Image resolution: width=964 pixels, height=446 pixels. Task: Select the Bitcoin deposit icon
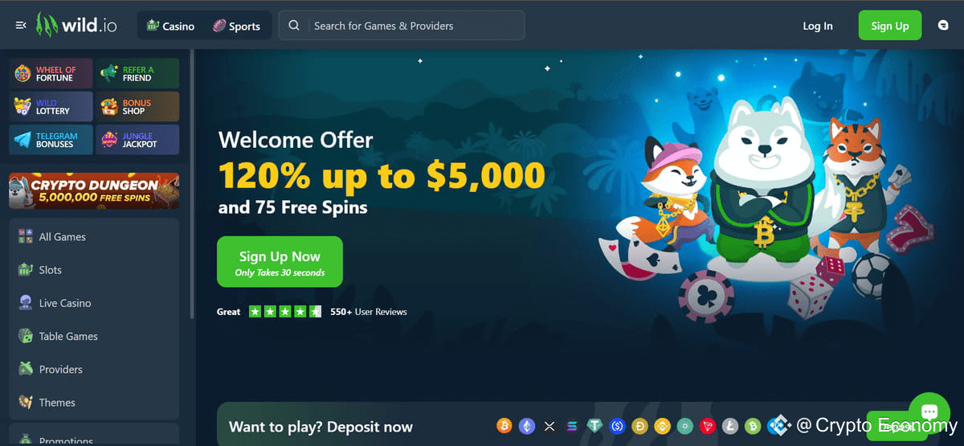(504, 426)
